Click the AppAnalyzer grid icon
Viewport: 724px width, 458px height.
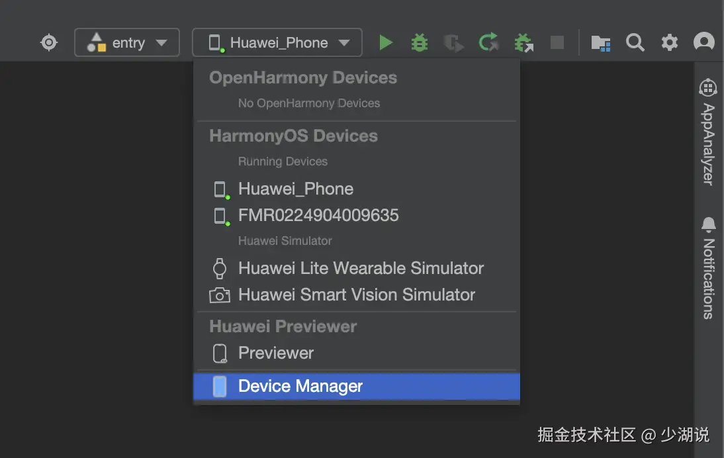[708, 88]
